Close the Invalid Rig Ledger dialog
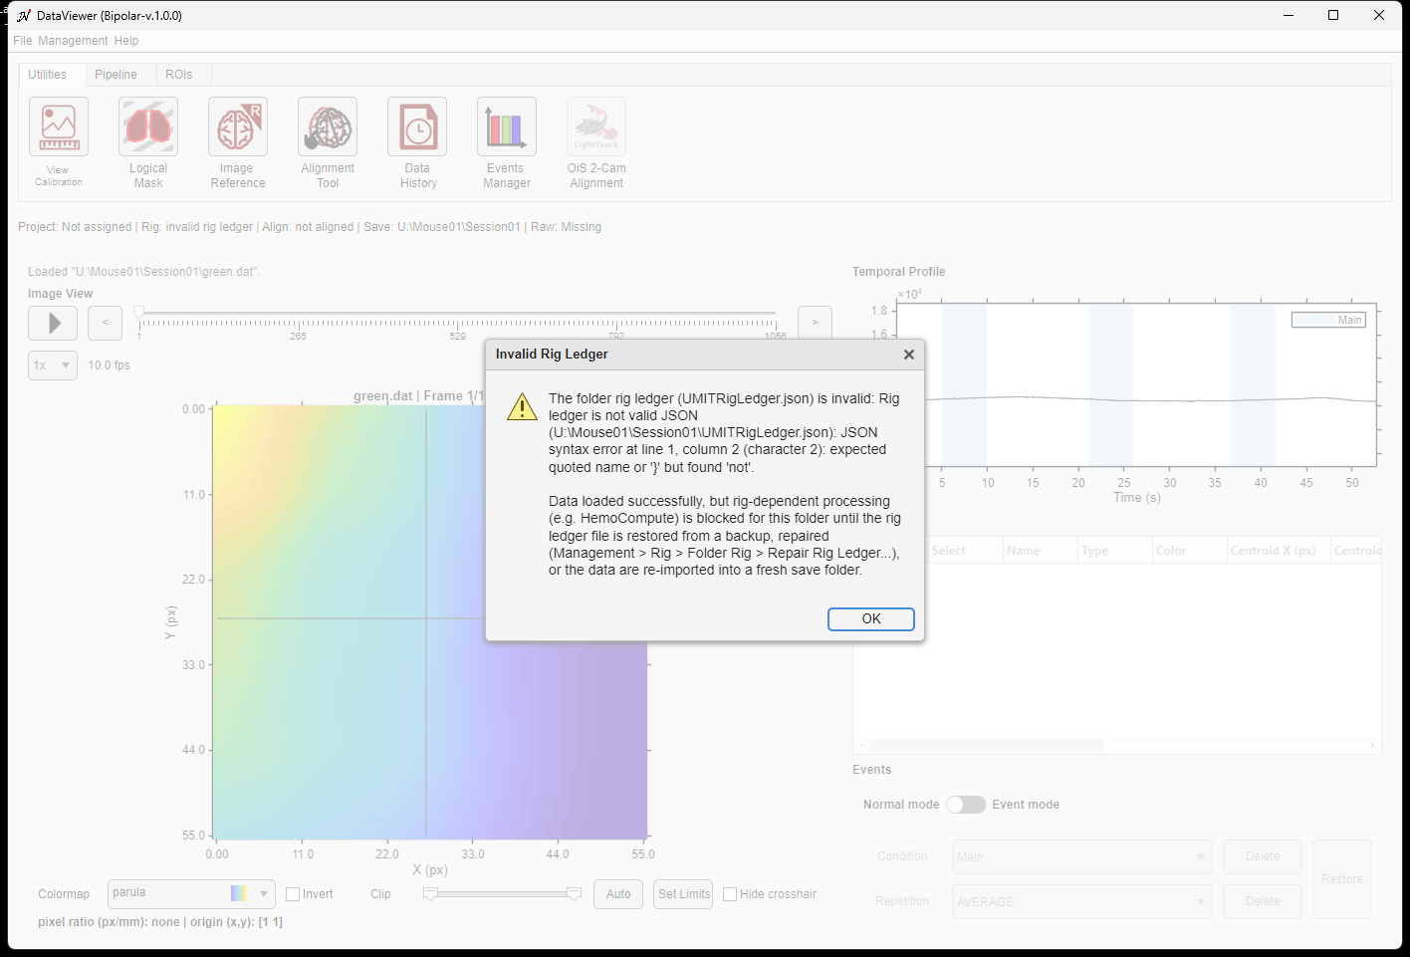 [x=908, y=355]
